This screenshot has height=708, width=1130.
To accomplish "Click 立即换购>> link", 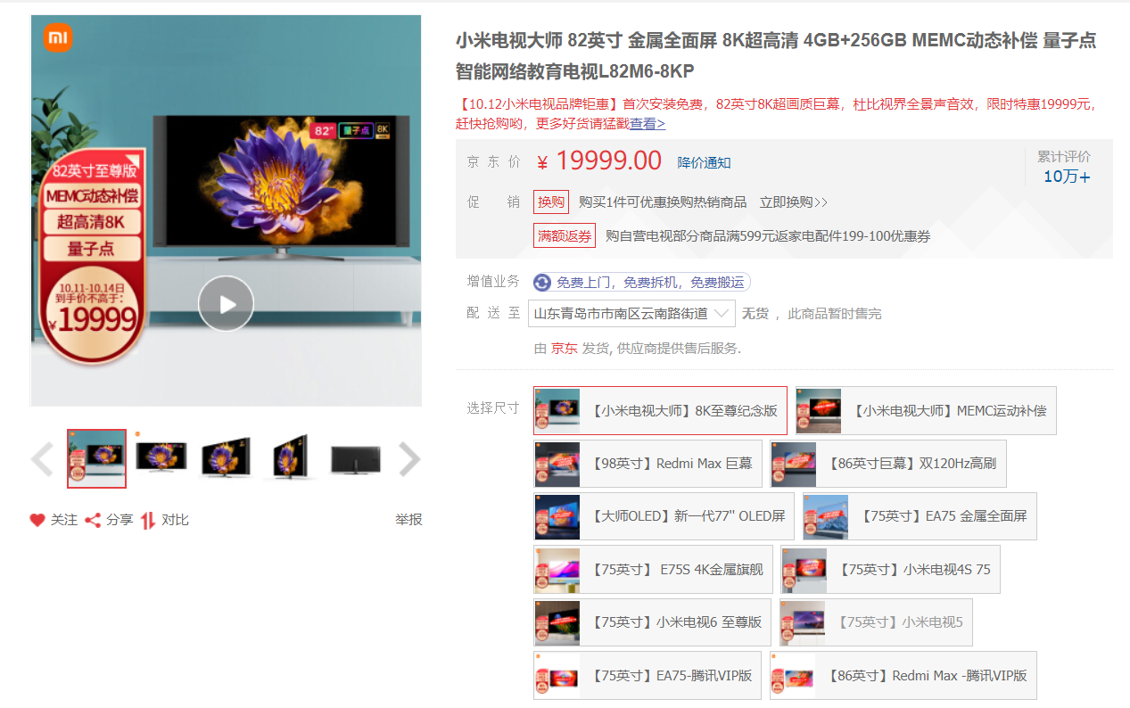I will point(794,202).
